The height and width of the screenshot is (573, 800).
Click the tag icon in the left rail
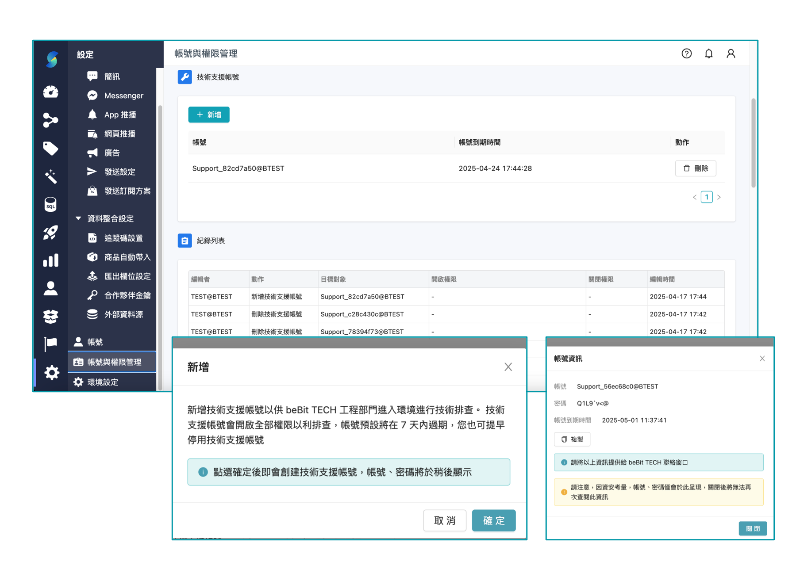coord(51,148)
